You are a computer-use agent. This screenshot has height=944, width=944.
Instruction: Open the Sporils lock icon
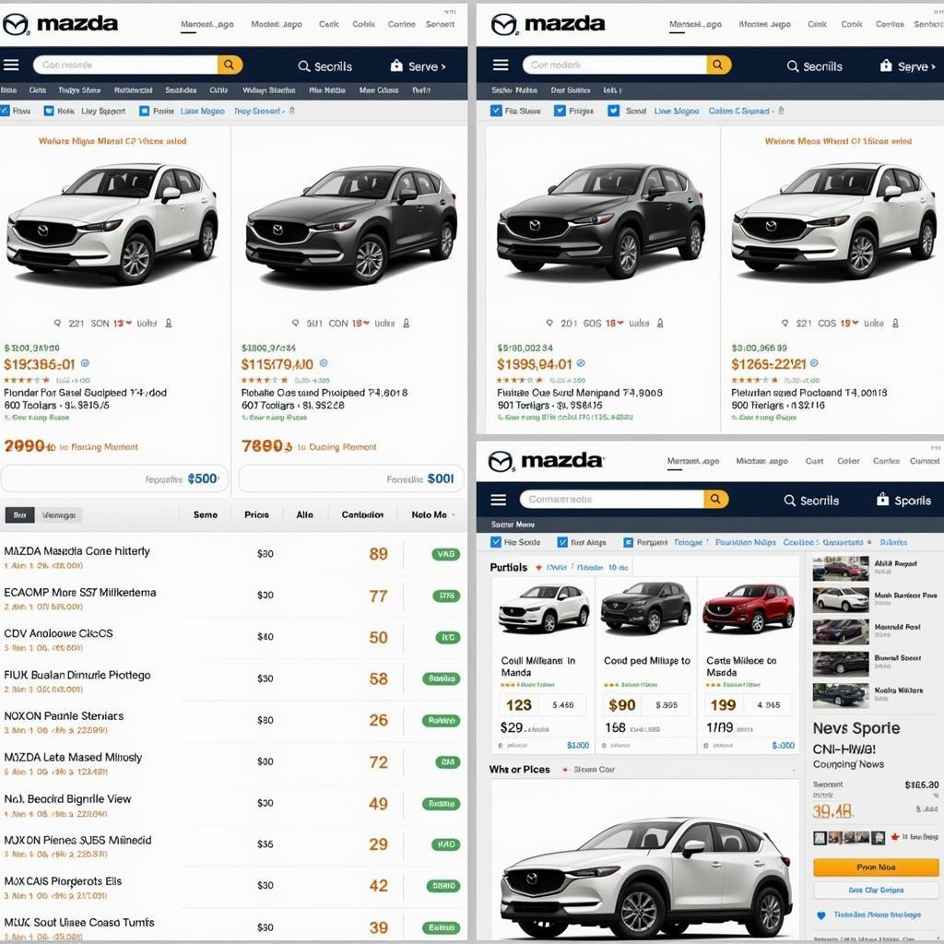[882, 499]
